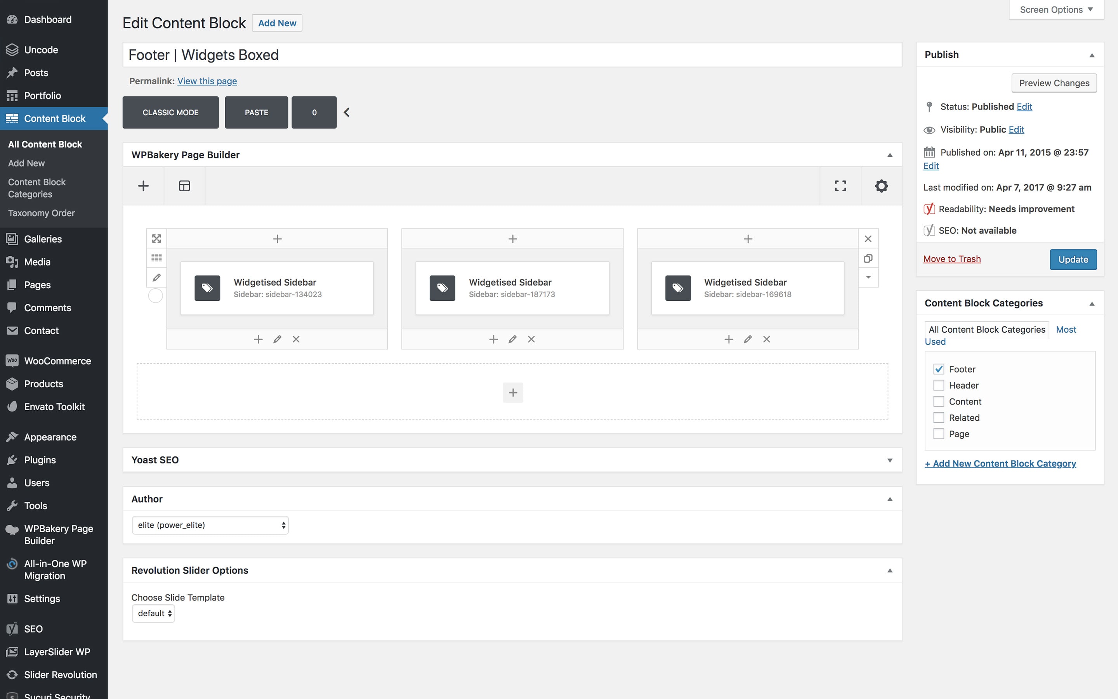This screenshot has width=1118, height=699.
Task: Click the Move to Trash link
Action: pyautogui.click(x=951, y=259)
